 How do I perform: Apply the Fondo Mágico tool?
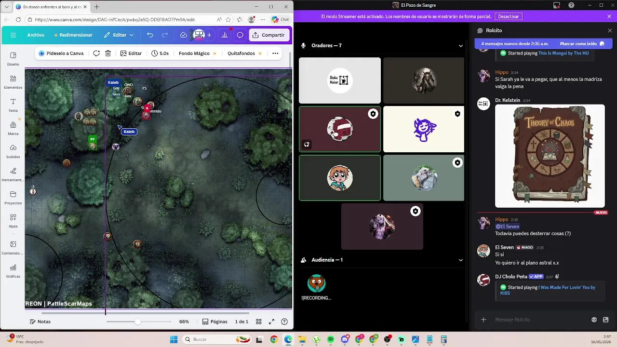[198, 53]
